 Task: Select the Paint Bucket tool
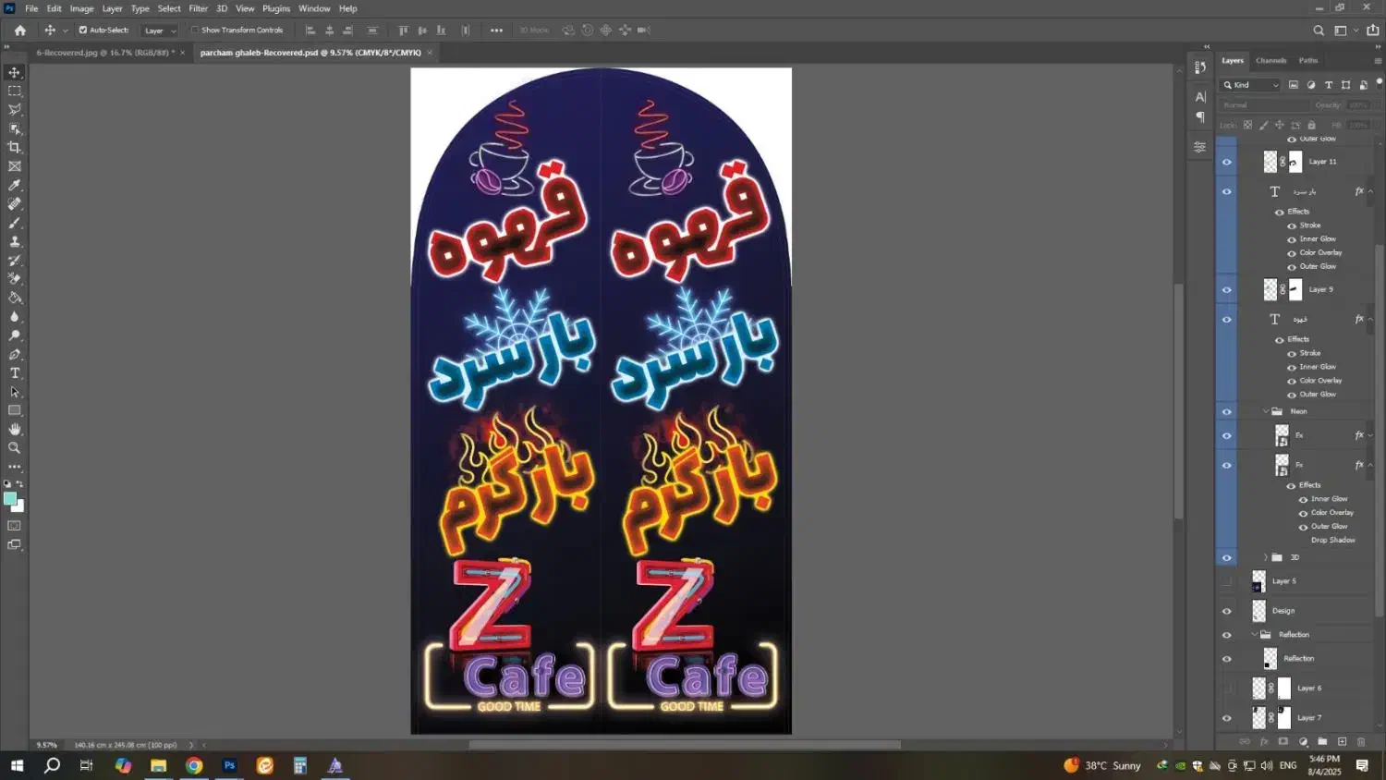tap(15, 298)
